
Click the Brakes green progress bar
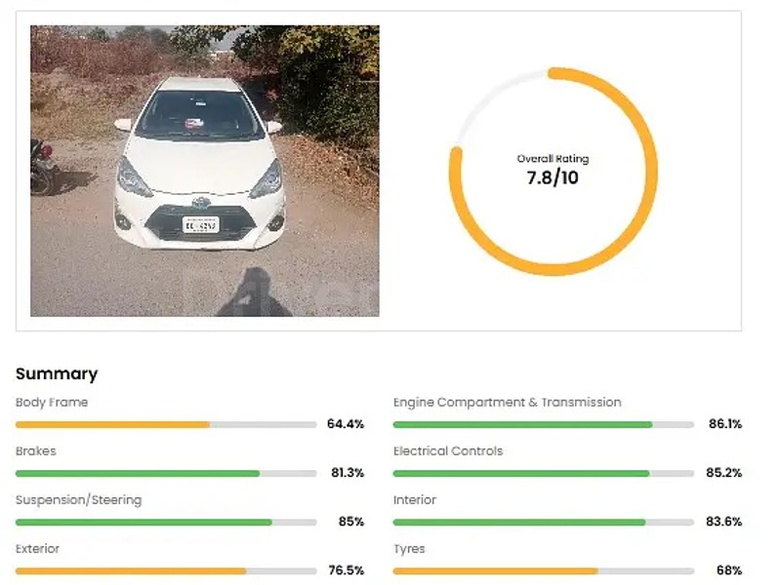[x=166, y=473]
